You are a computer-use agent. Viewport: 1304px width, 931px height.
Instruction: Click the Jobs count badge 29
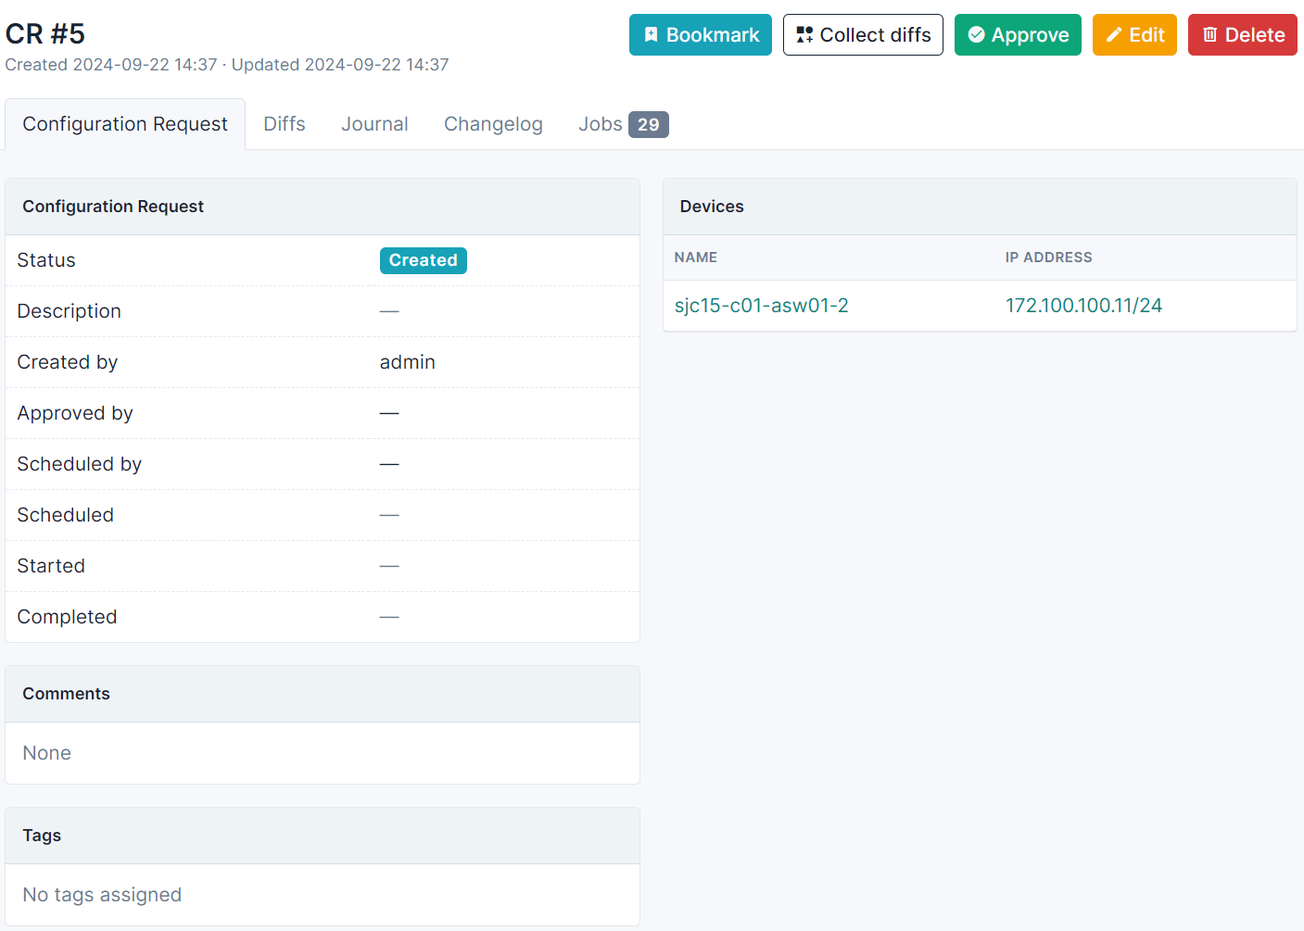[649, 124]
